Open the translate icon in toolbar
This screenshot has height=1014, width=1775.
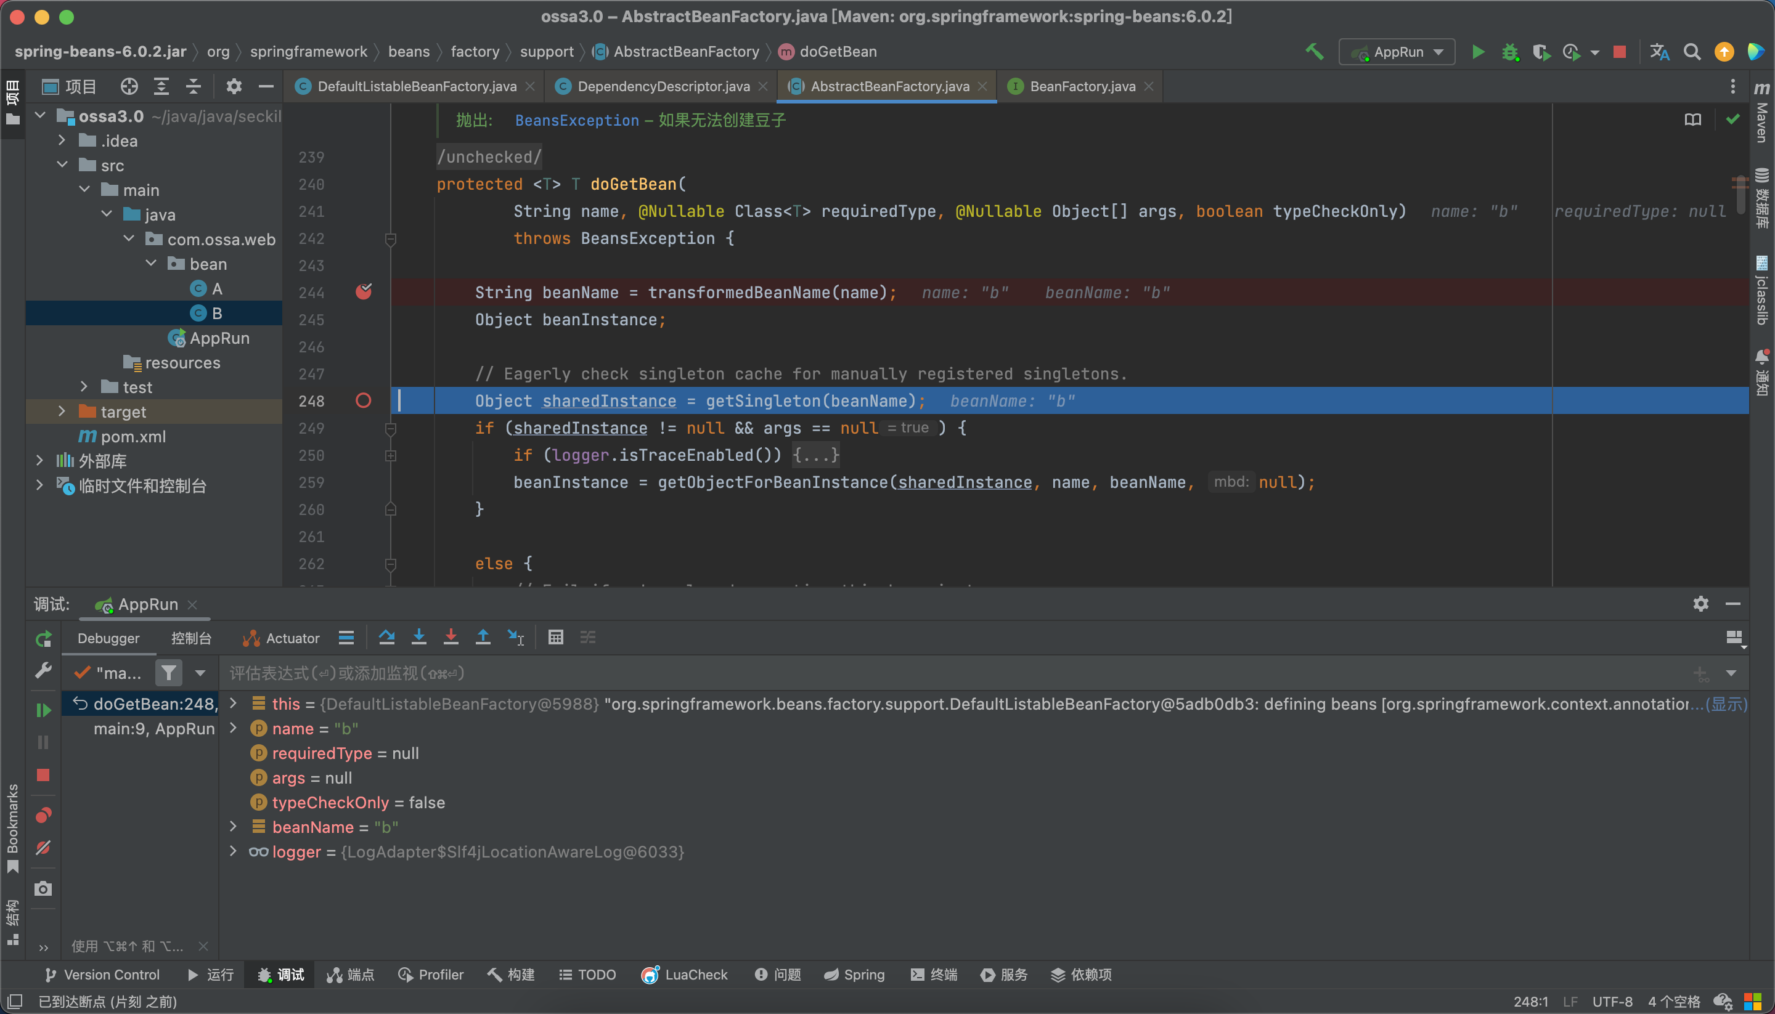point(1659,52)
